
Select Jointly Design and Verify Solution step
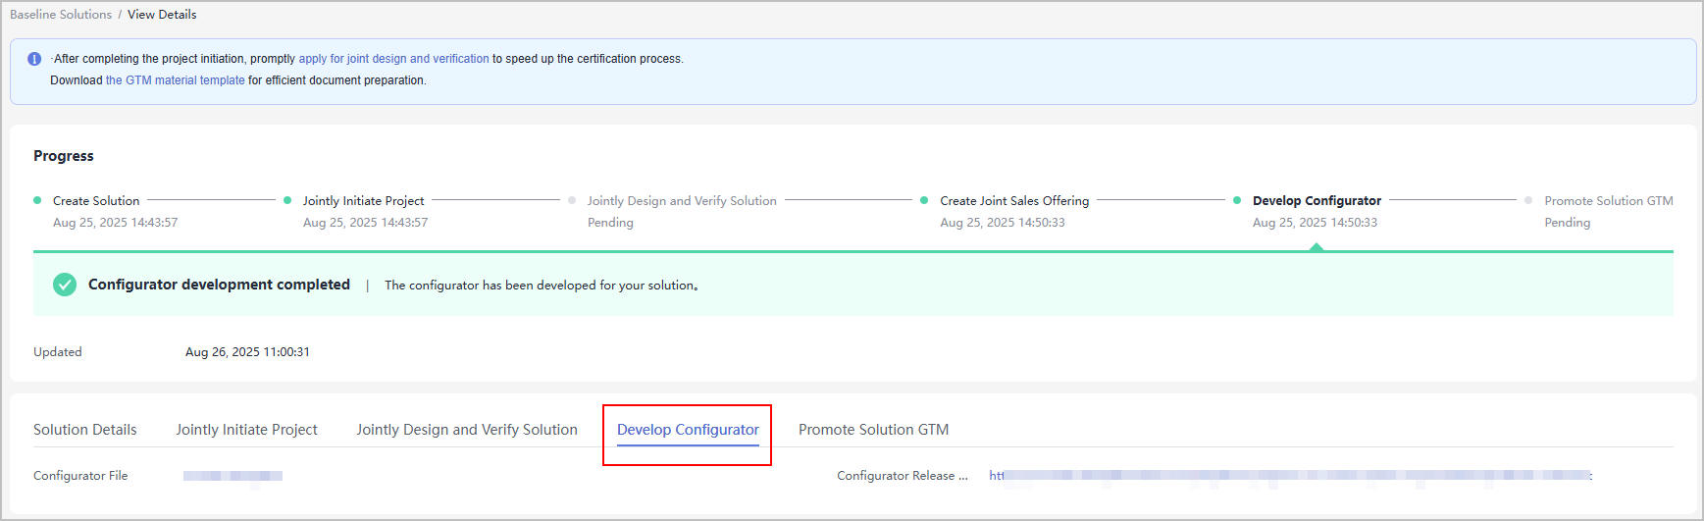682,201
